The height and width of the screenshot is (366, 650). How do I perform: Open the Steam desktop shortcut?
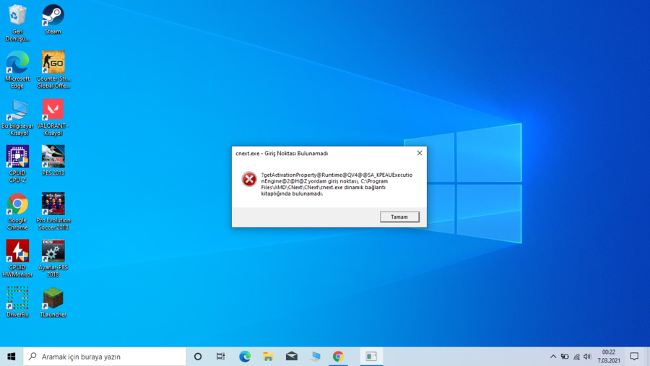[x=53, y=19]
